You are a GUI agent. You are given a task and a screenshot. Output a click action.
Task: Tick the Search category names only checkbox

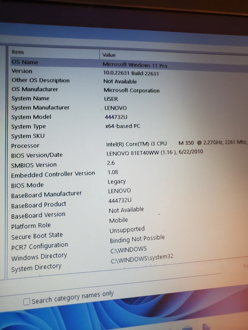point(27,302)
